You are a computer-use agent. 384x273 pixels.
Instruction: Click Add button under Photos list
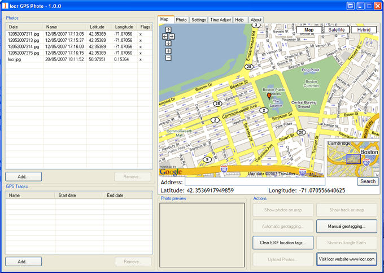[24, 177]
